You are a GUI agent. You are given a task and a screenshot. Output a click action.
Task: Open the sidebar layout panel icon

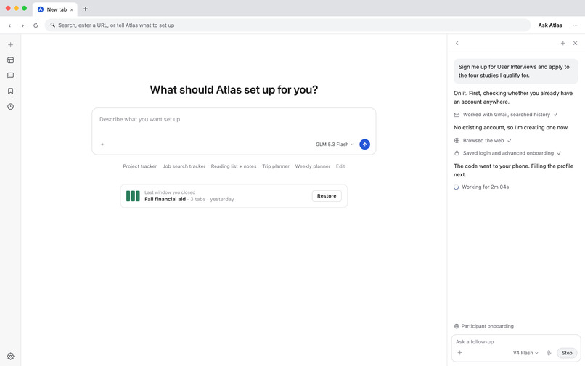[x=10, y=60]
